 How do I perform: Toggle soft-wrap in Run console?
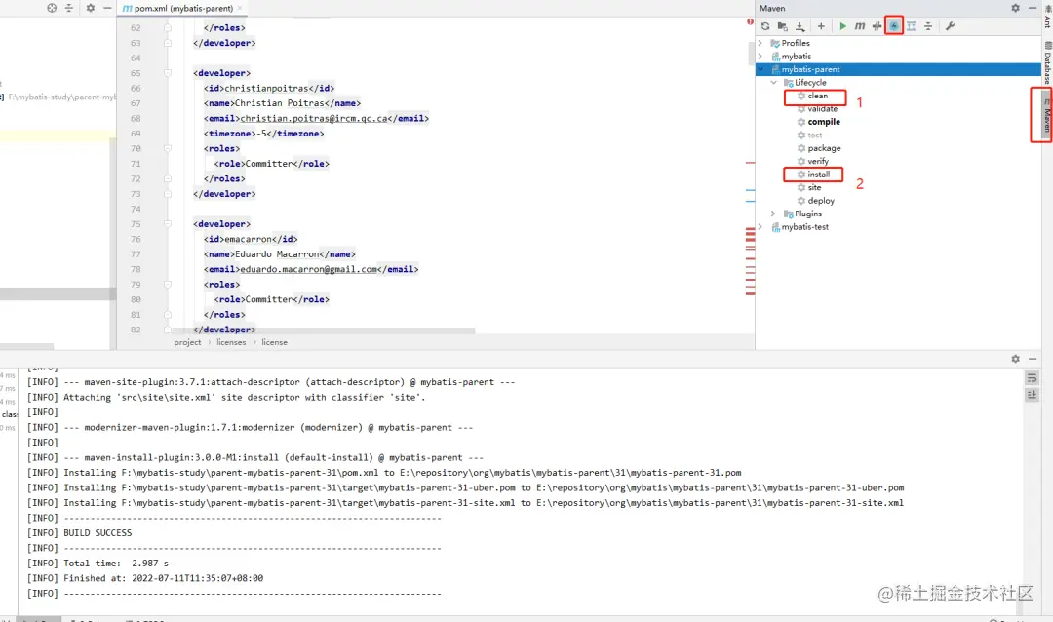point(1033,378)
